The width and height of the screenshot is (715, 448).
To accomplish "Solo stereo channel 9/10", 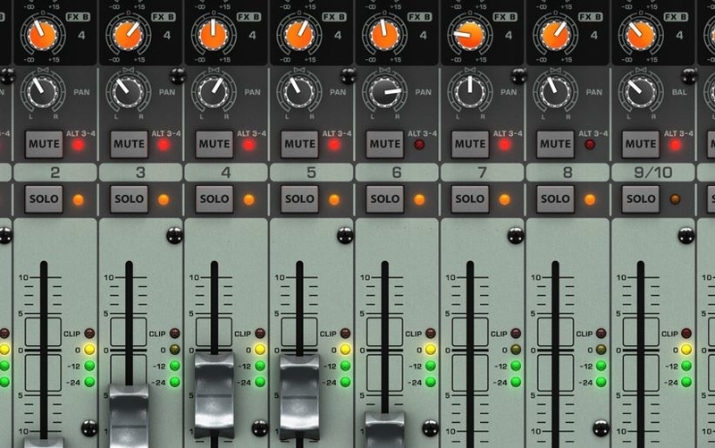I will [x=641, y=199].
